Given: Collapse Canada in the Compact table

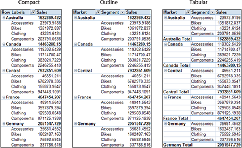Looking at the screenshot, I should click(x=4, y=44).
